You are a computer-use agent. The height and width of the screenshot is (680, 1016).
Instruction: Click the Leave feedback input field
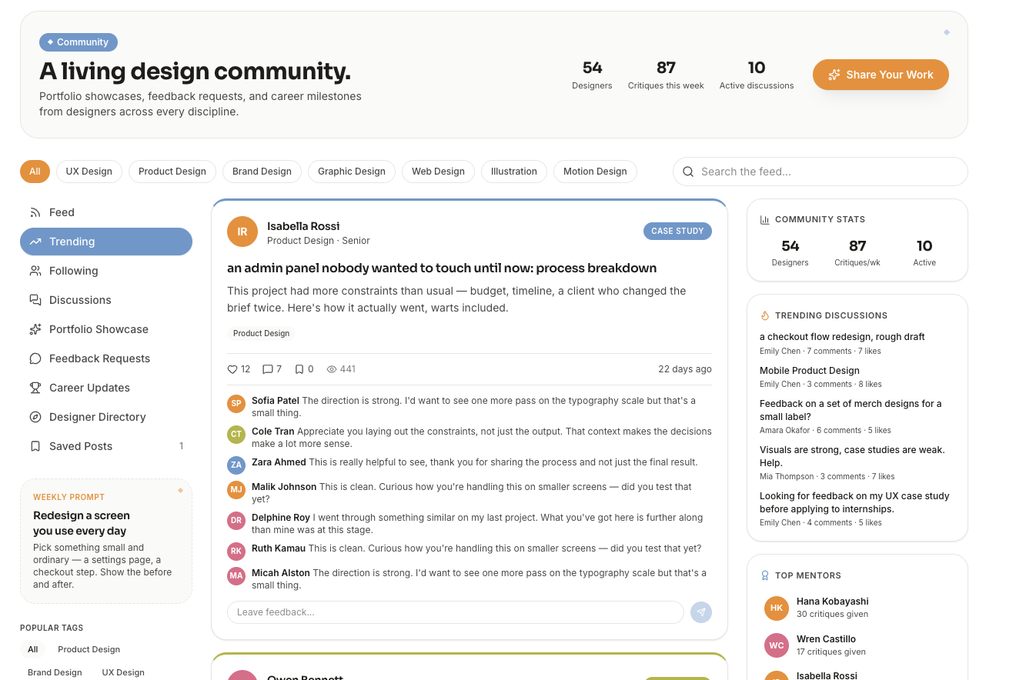pos(456,612)
